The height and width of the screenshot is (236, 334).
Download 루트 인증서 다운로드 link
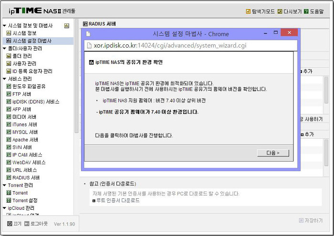[x=118, y=200]
